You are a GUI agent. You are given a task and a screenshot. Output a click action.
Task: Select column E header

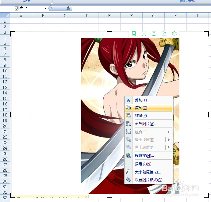pyautogui.click(x=109, y=16)
